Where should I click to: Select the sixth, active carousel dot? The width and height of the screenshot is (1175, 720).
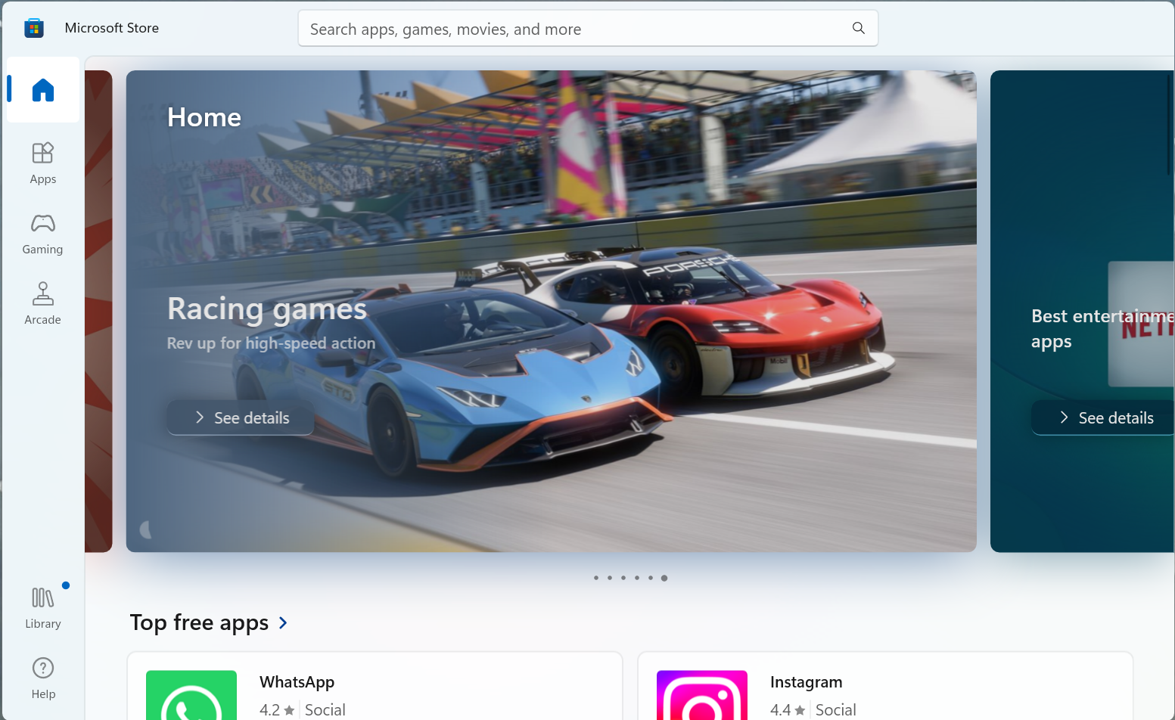(x=664, y=578)
